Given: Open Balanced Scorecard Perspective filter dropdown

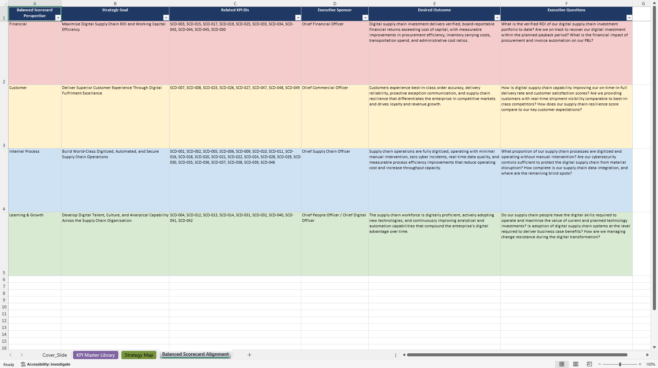Looking at the screenshot, I should click(58, 18).
